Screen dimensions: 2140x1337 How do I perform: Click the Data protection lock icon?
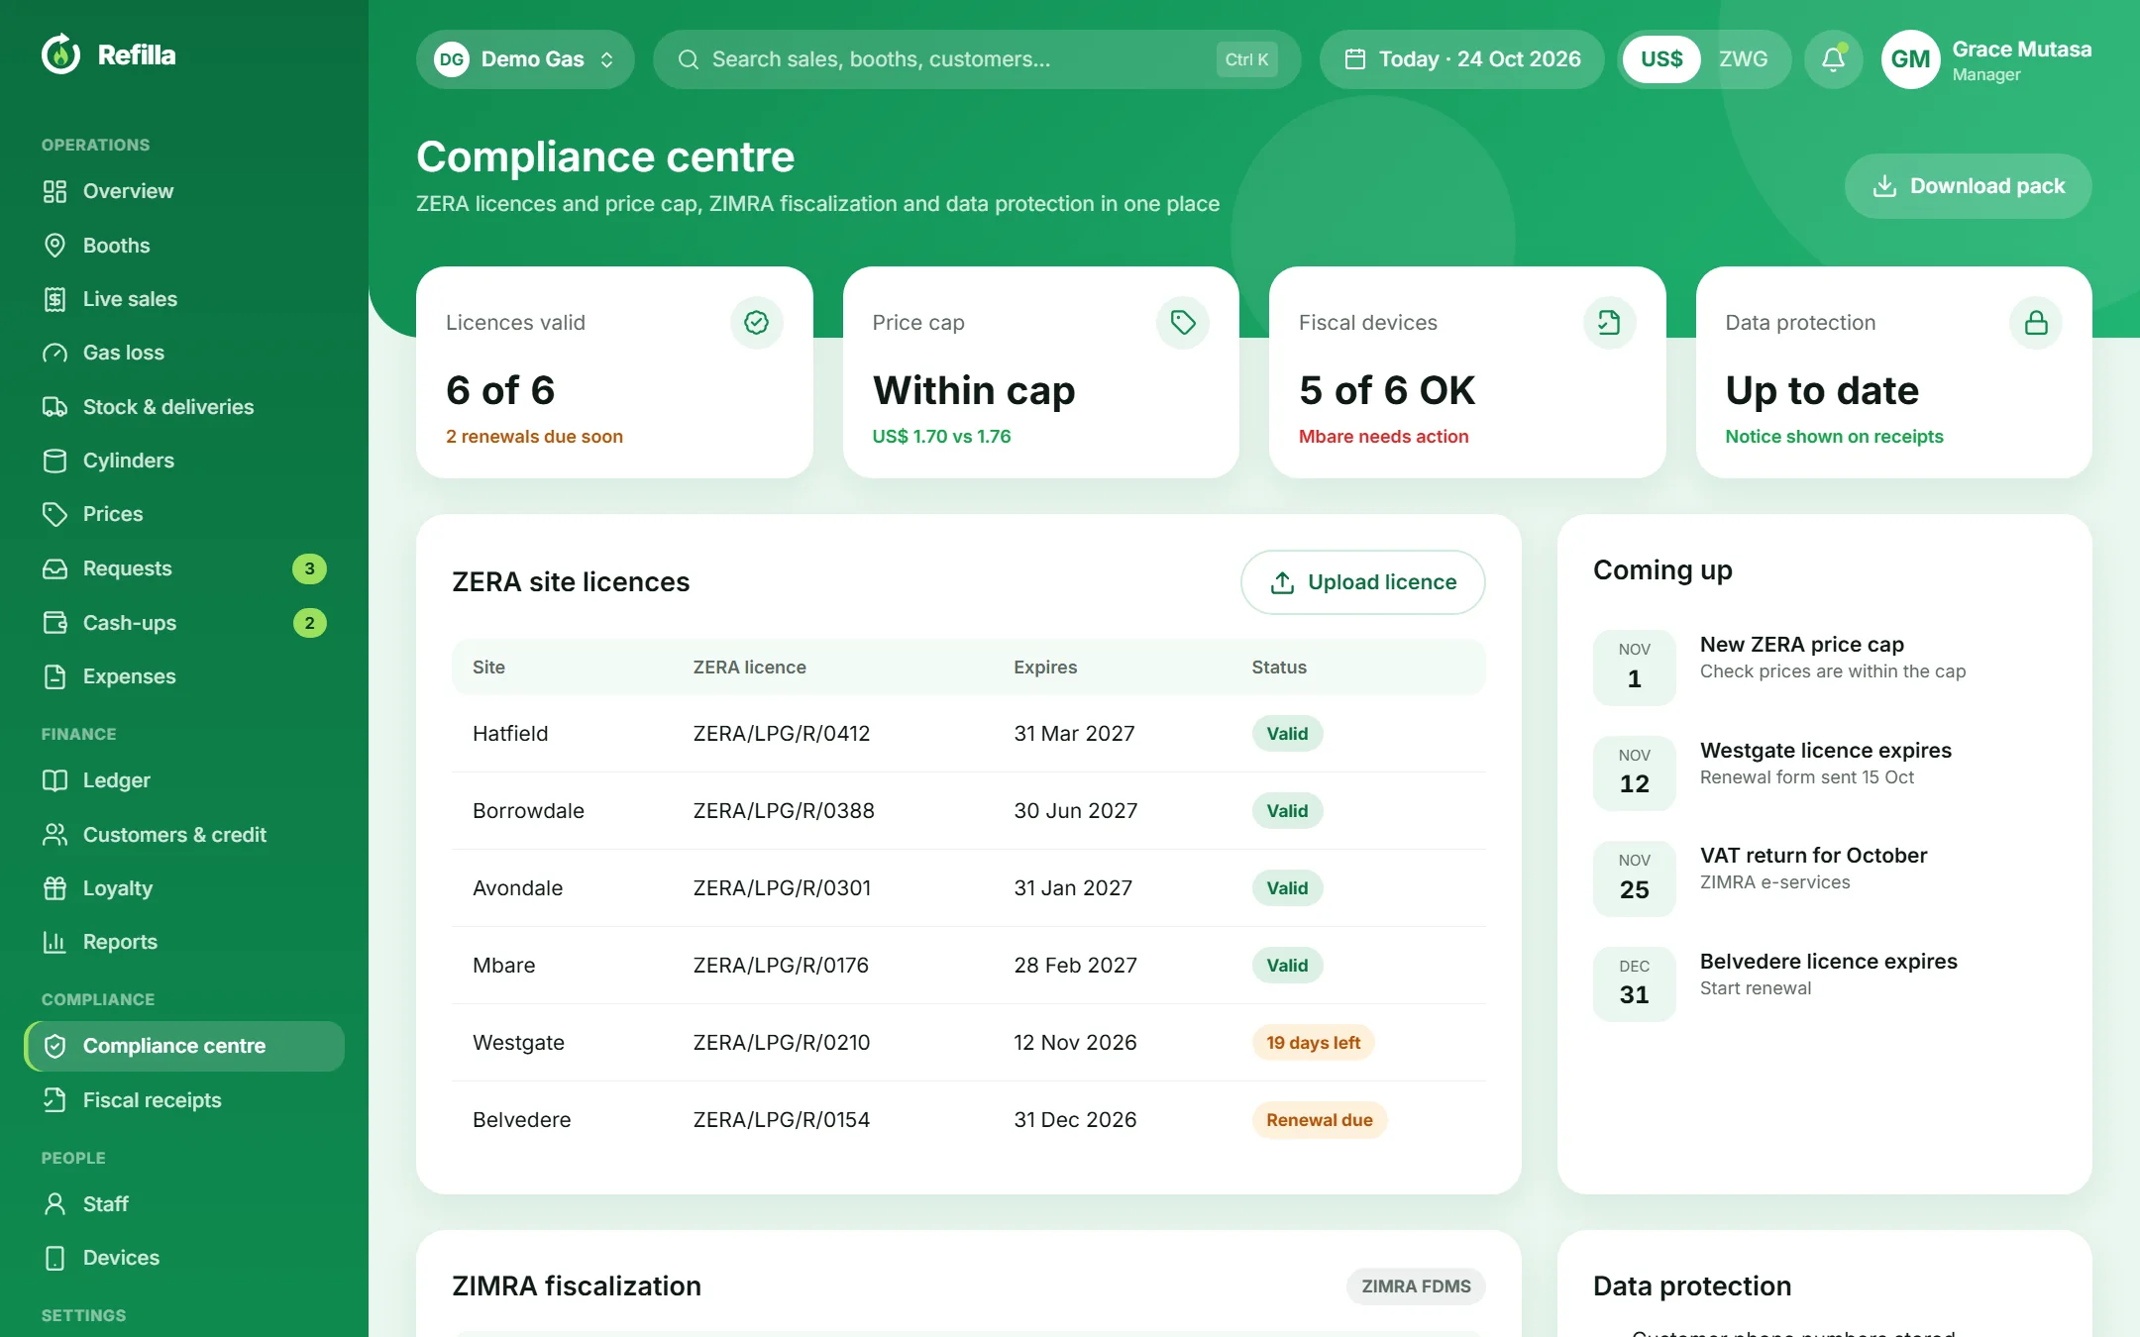pos(2036,323)
